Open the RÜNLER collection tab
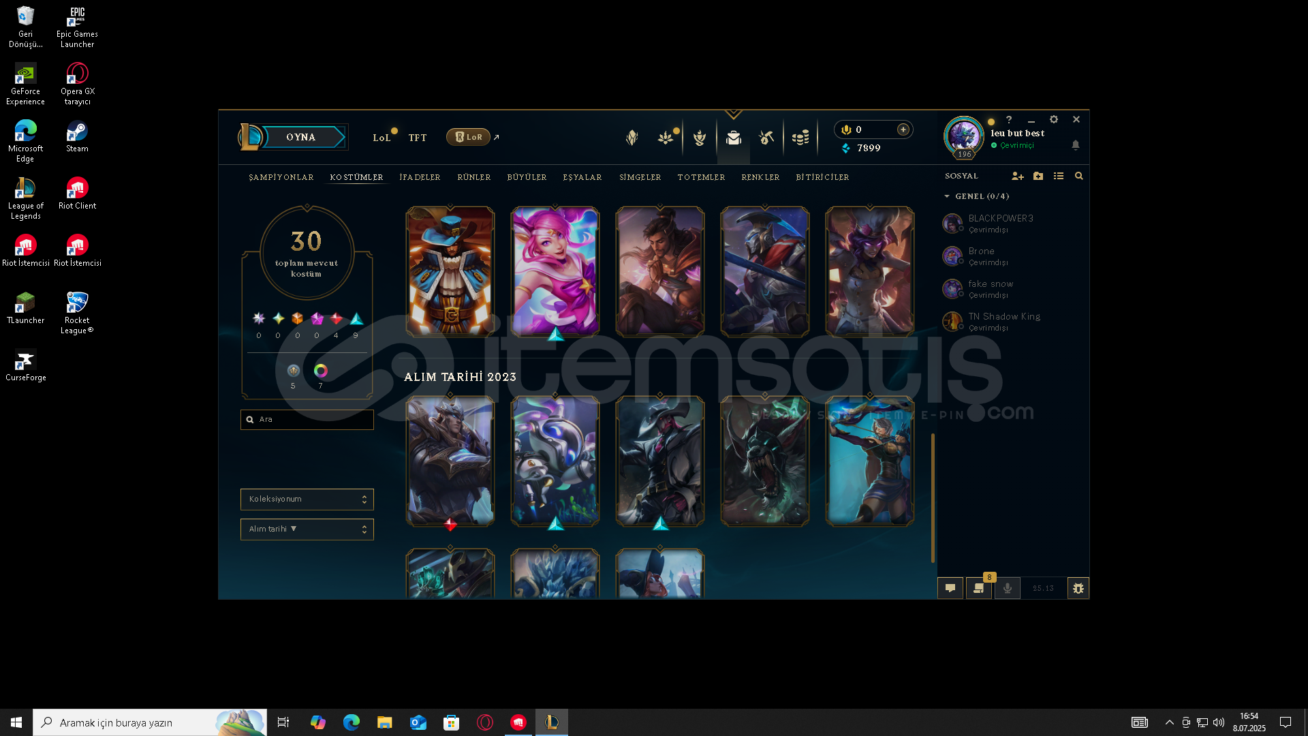Viewport: 1308px width, 736px height. 474,177
